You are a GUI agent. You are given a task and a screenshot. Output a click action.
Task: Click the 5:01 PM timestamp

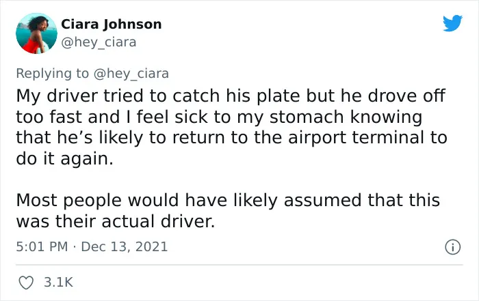tap(42, 246)
